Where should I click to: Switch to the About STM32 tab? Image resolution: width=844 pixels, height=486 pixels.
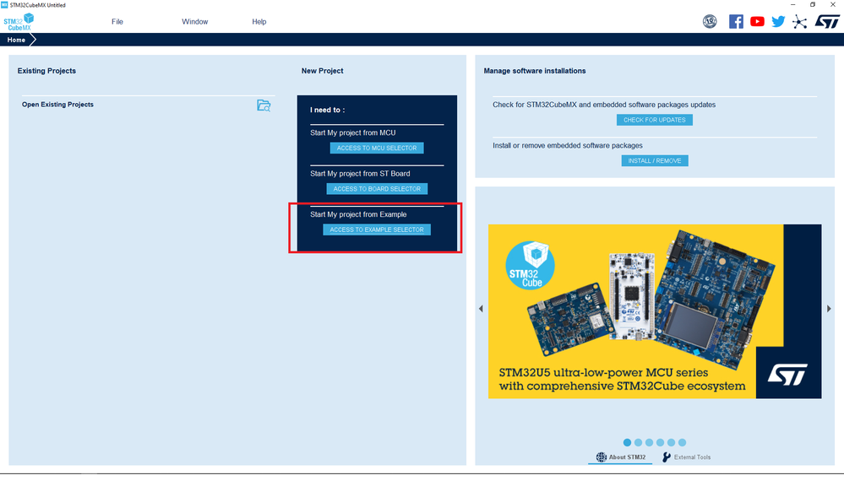[621, 457]
